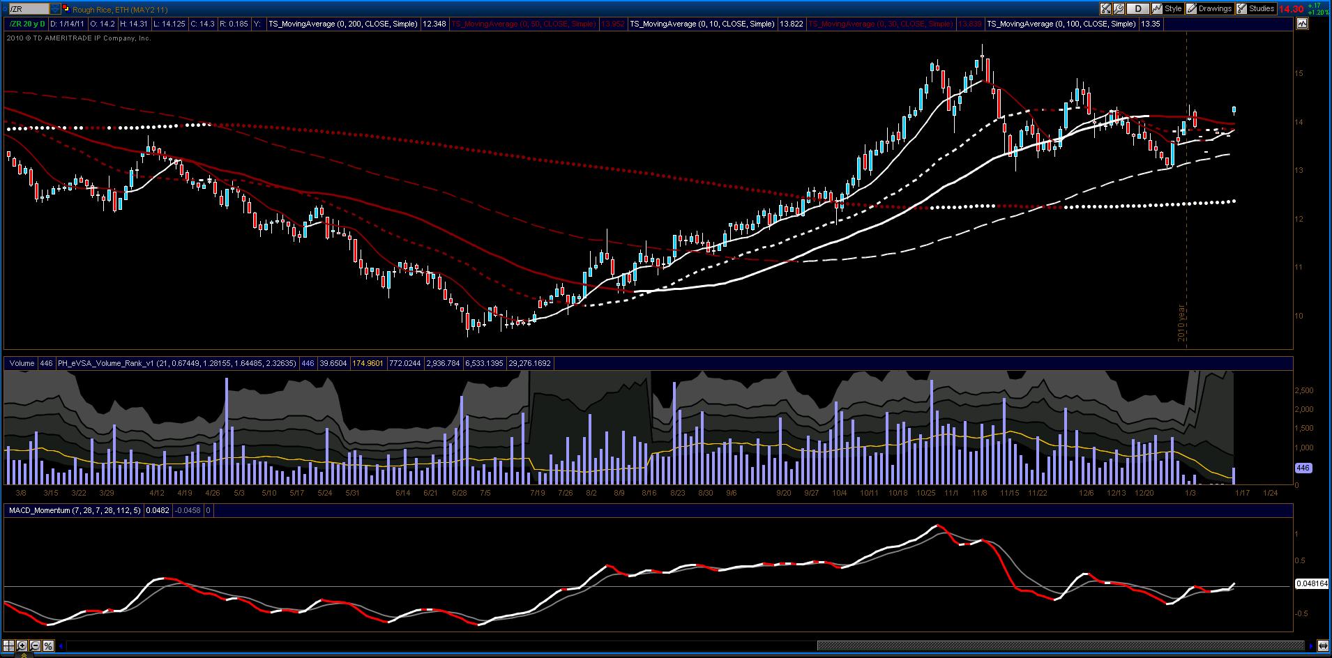The width and height of the screenshot is (1332, 658).
Task: Click the 2010 year vertical marker label
Action: point(1181,323)
